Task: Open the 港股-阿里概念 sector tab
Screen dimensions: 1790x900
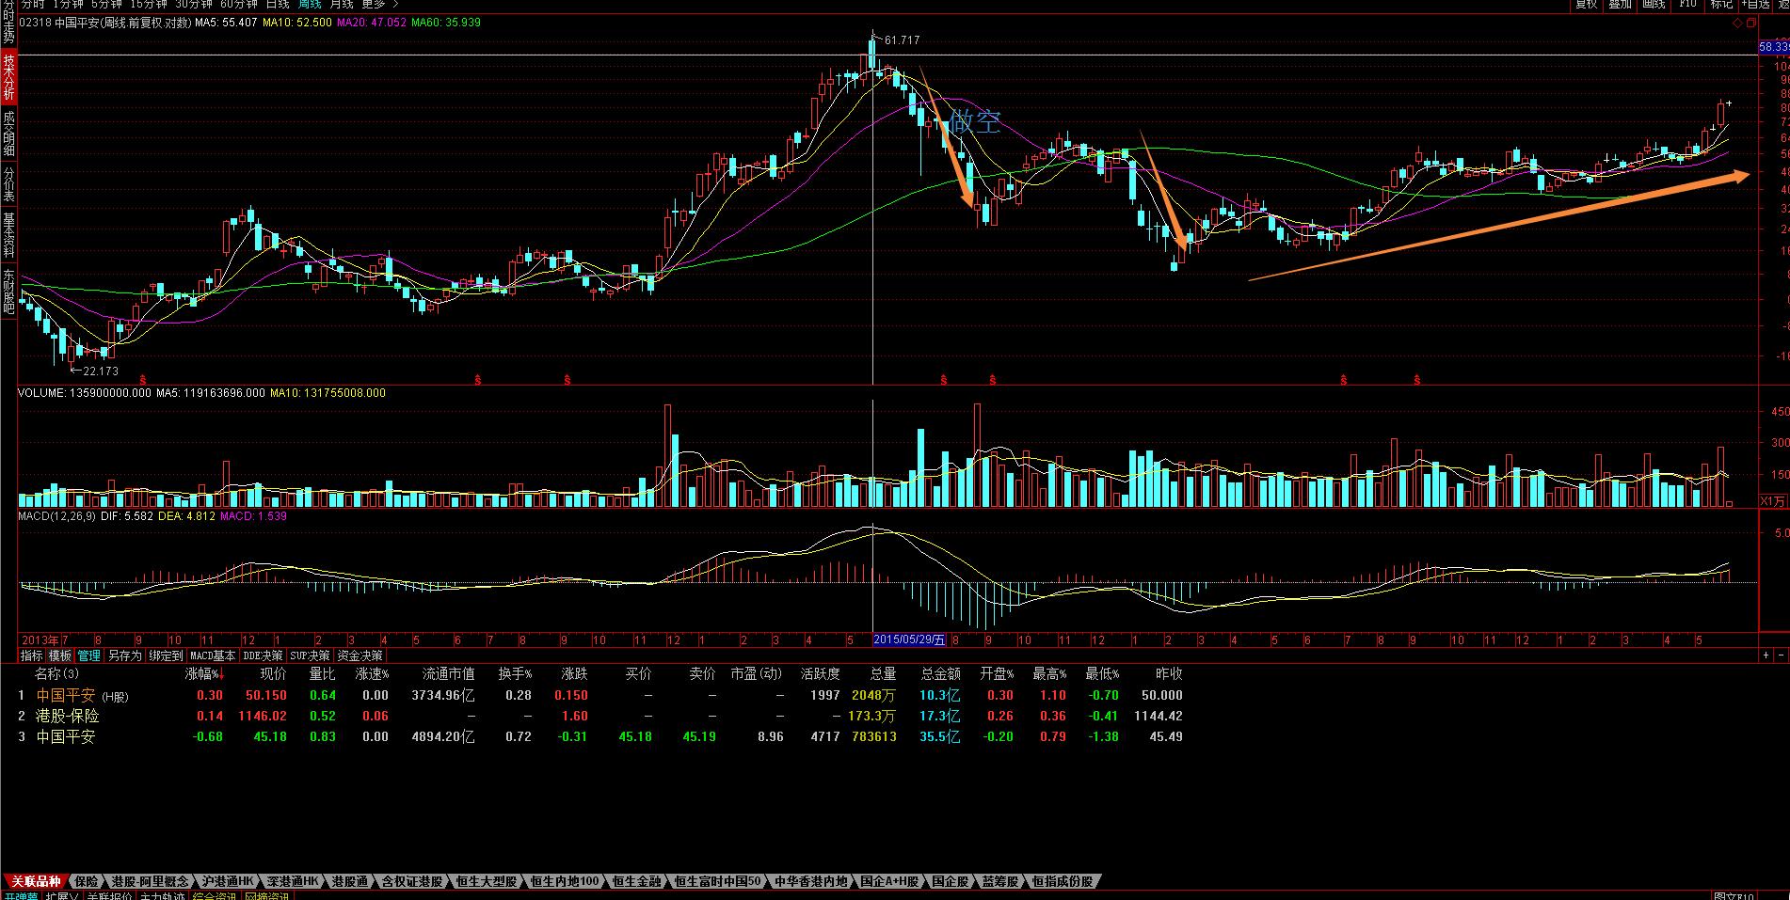Action: (149, 882)
